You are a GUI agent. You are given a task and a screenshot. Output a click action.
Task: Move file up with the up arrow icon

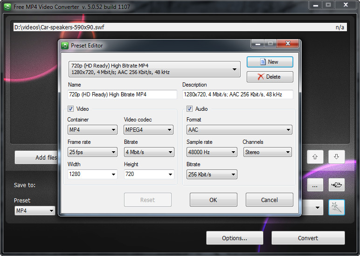[315, 157]
